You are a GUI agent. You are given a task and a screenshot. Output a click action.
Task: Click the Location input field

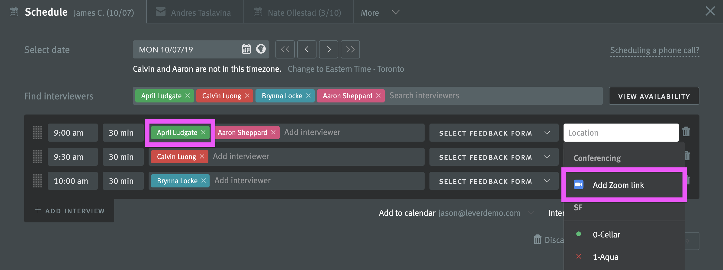click(x=621, y=133)
